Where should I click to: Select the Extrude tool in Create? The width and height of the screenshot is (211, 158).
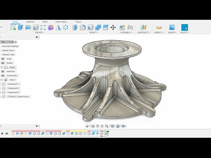coord(21,27)
